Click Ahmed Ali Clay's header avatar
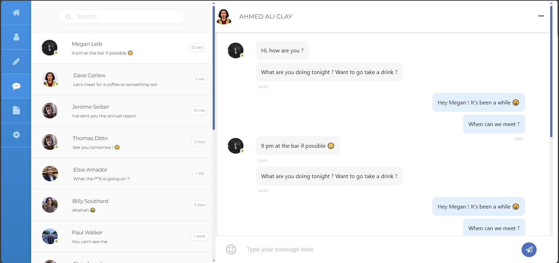The image size is (559, 263). pyautogui.click(x=224, y=16)
